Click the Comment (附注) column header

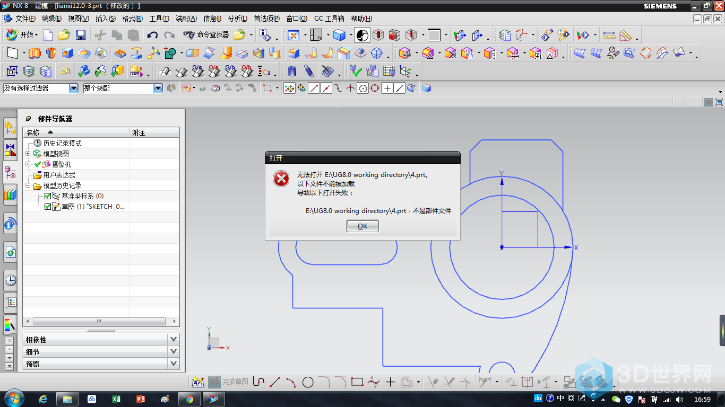point(154,132)
